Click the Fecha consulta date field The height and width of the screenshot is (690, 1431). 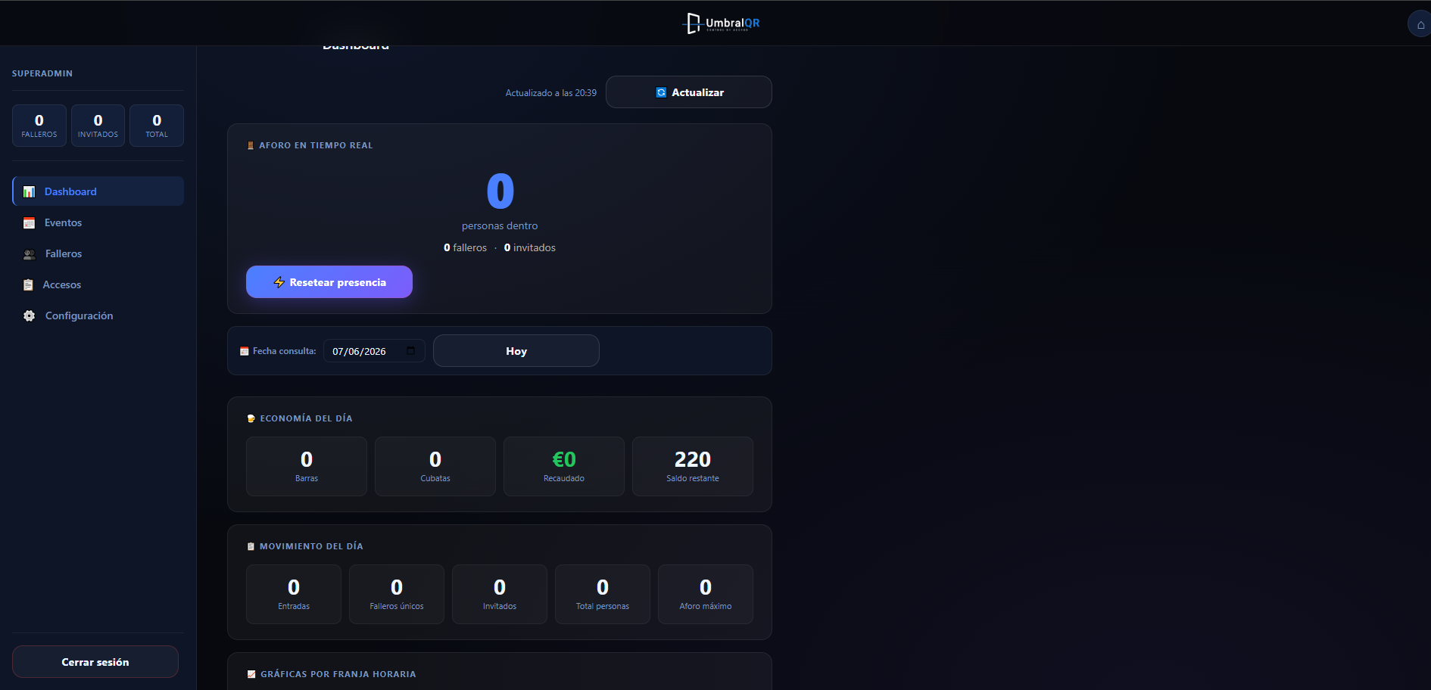[x=374, y=351]
